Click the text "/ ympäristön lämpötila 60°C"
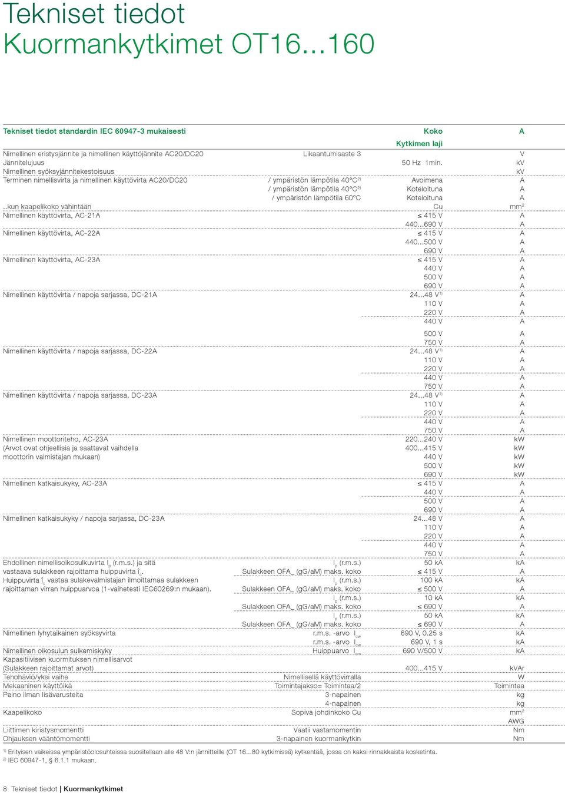 click(316, 198)
